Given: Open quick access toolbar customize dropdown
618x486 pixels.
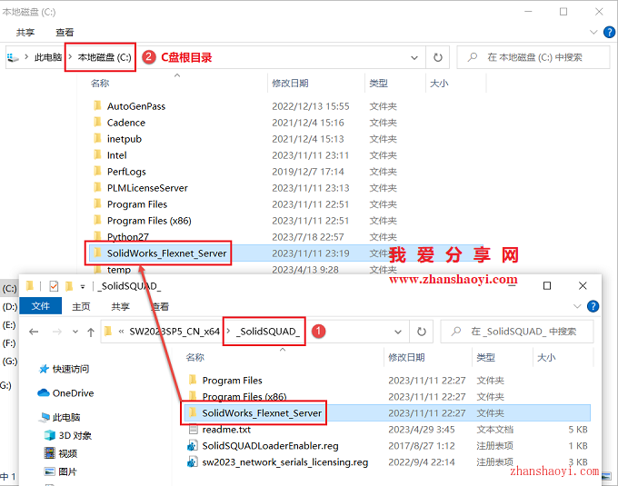Looking at the screenshot, I should (x=83, y=287).
